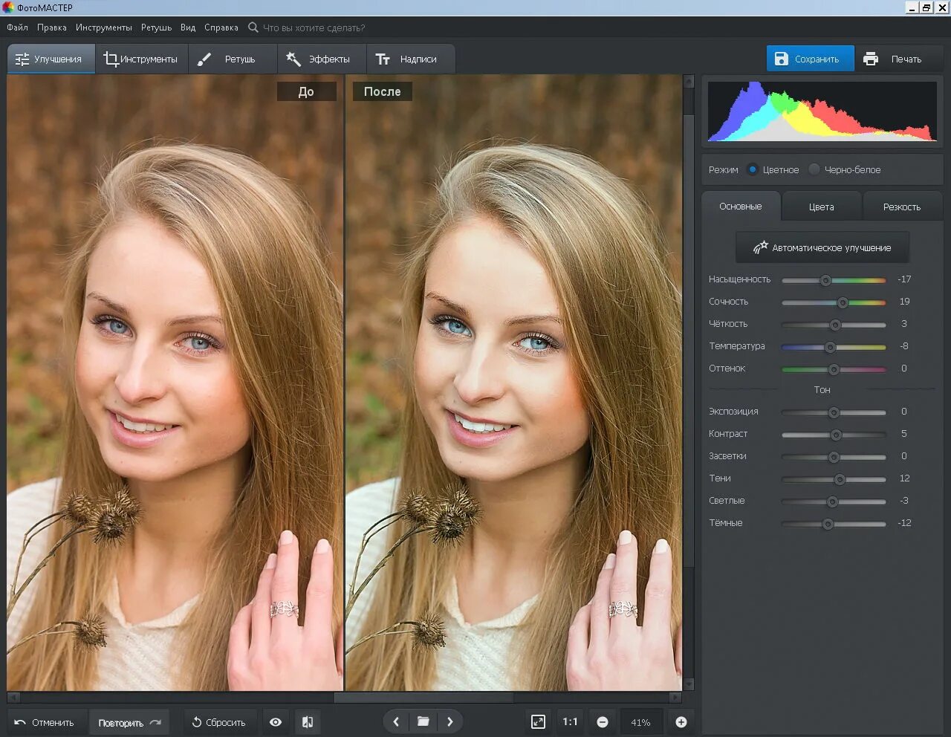Open the Ретушь menu in menu bar

point(156,27)
